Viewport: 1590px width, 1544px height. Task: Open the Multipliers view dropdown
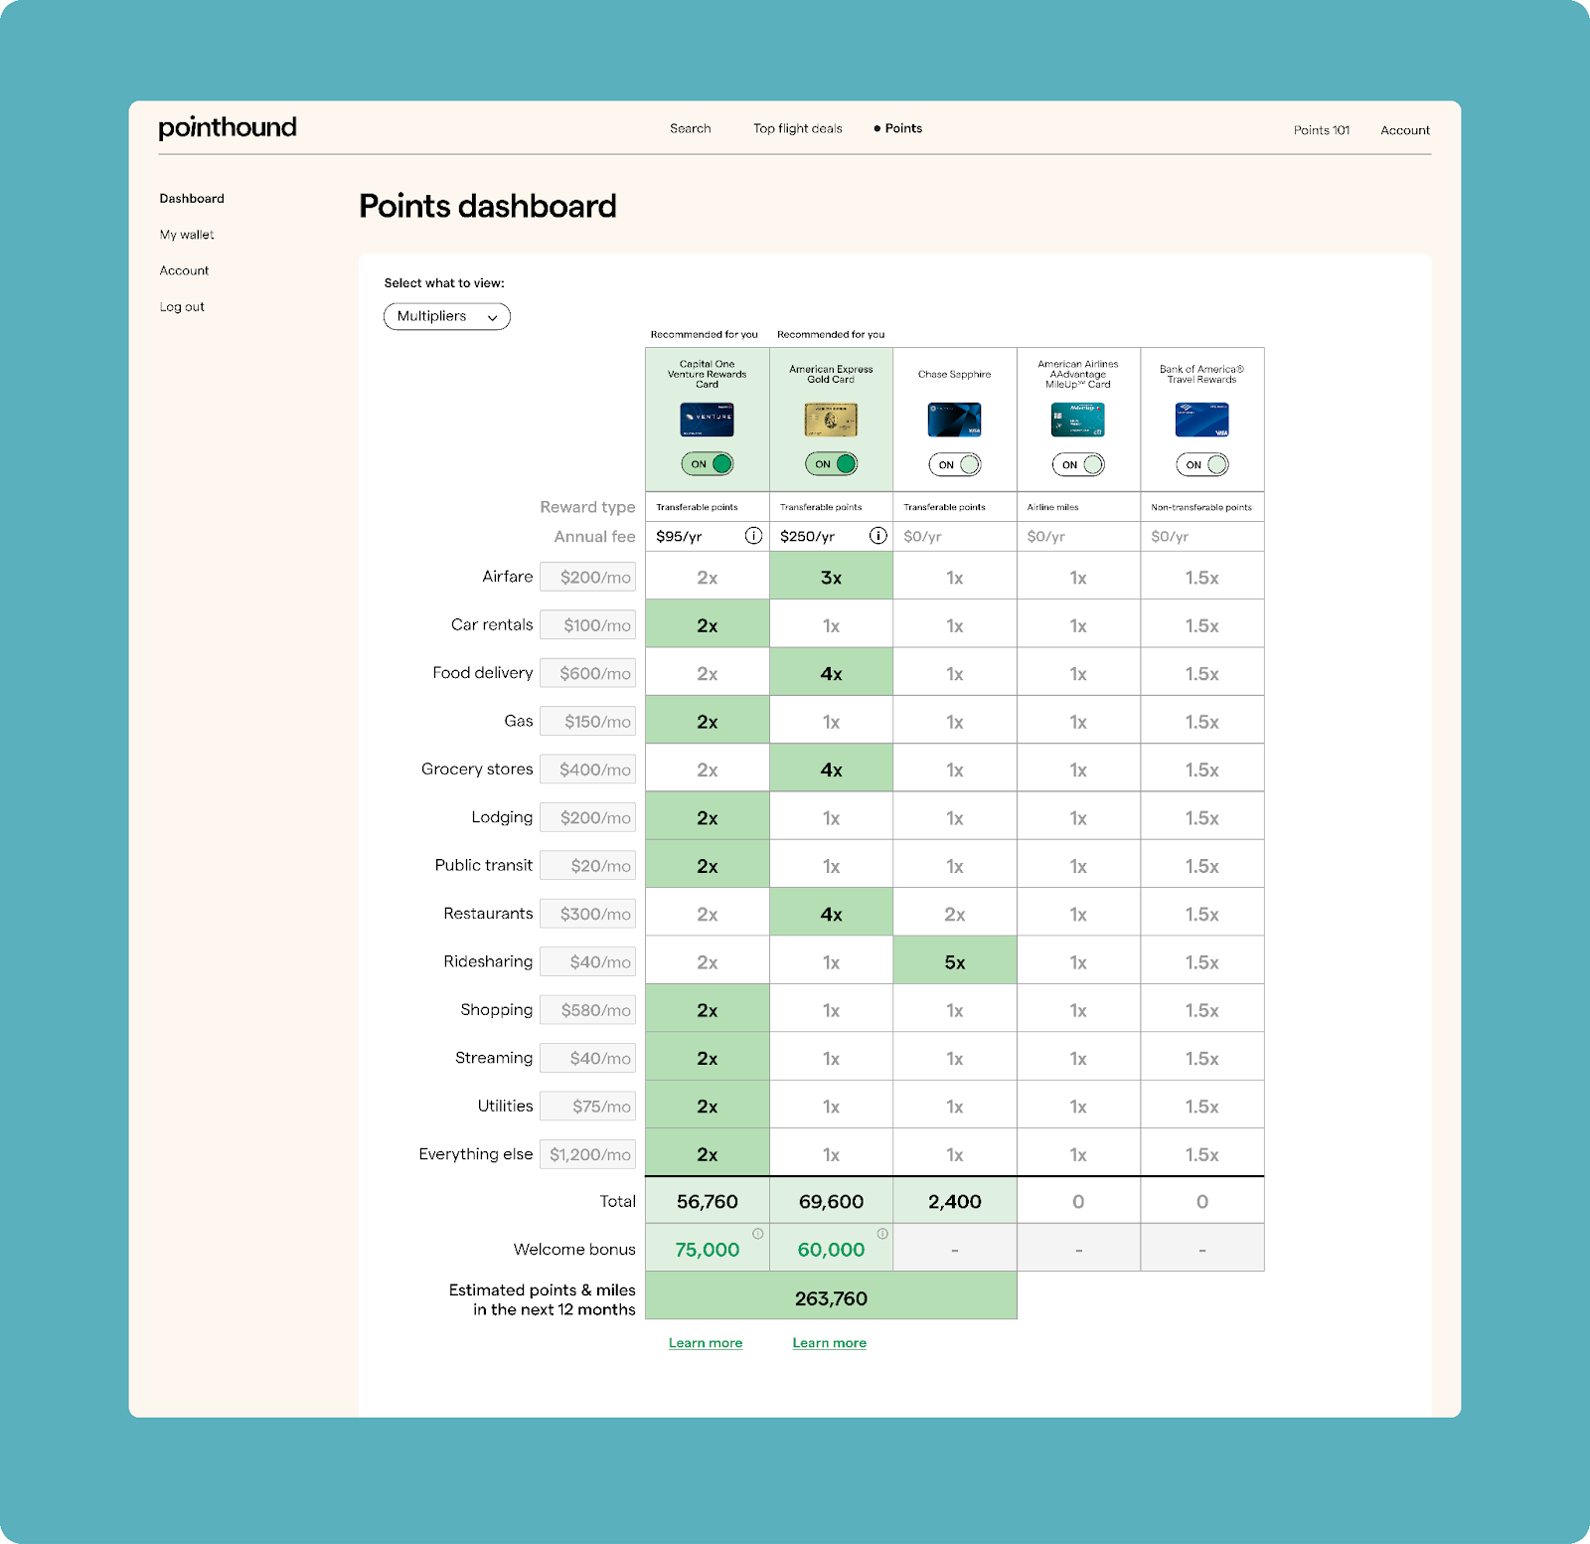[447, 316]
